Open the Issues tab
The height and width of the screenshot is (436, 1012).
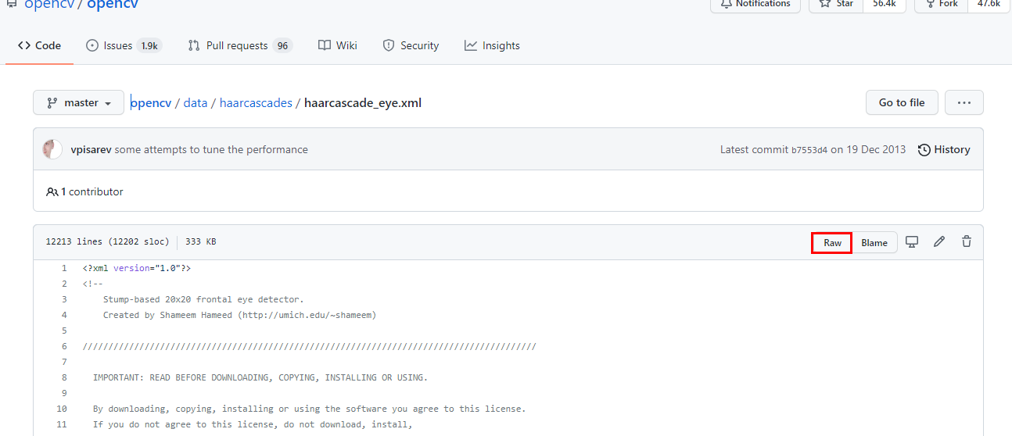pyautogui.click(x=124, y=45)
